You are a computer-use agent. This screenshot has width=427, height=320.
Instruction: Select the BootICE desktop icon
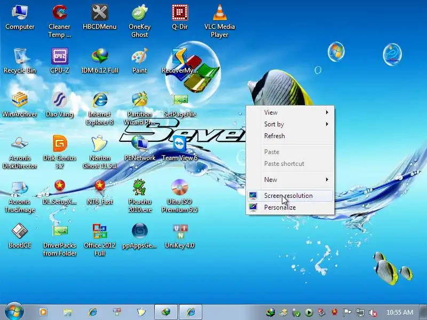20,236
